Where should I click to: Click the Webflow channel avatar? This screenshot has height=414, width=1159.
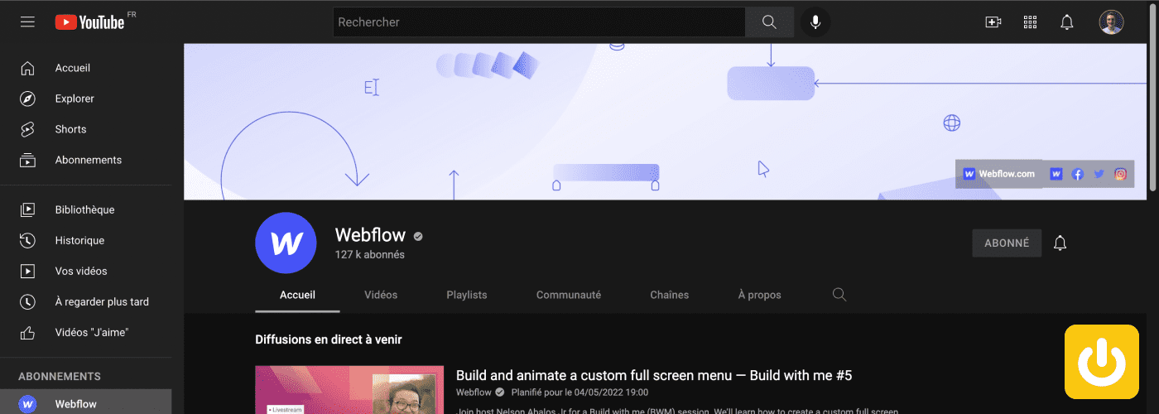286,243
